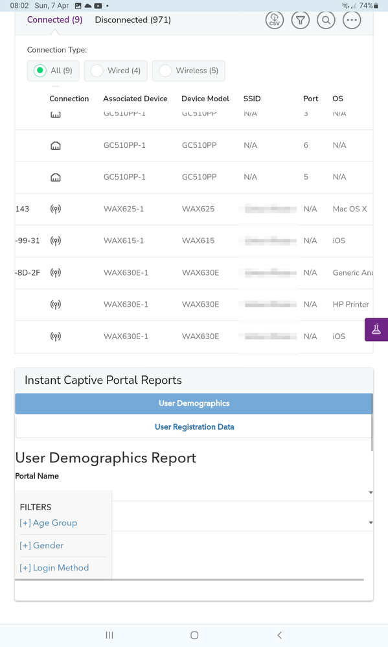The width and height of the screenshot is (388, 647).
Task: Click the -99-31 client name fragment
Action: click(27, 241)
